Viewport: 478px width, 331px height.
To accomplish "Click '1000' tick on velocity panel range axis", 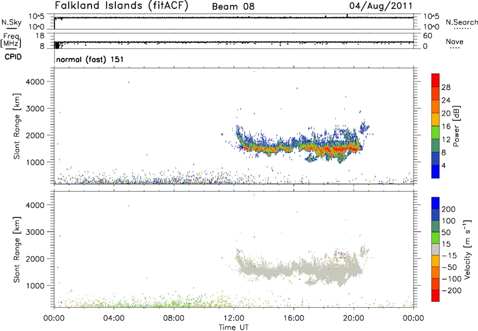I will (x=35, y=286).
